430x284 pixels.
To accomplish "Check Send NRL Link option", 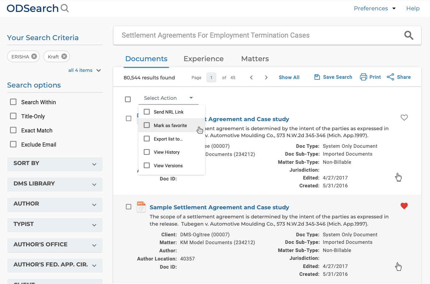I will click(x=147, y=112).
